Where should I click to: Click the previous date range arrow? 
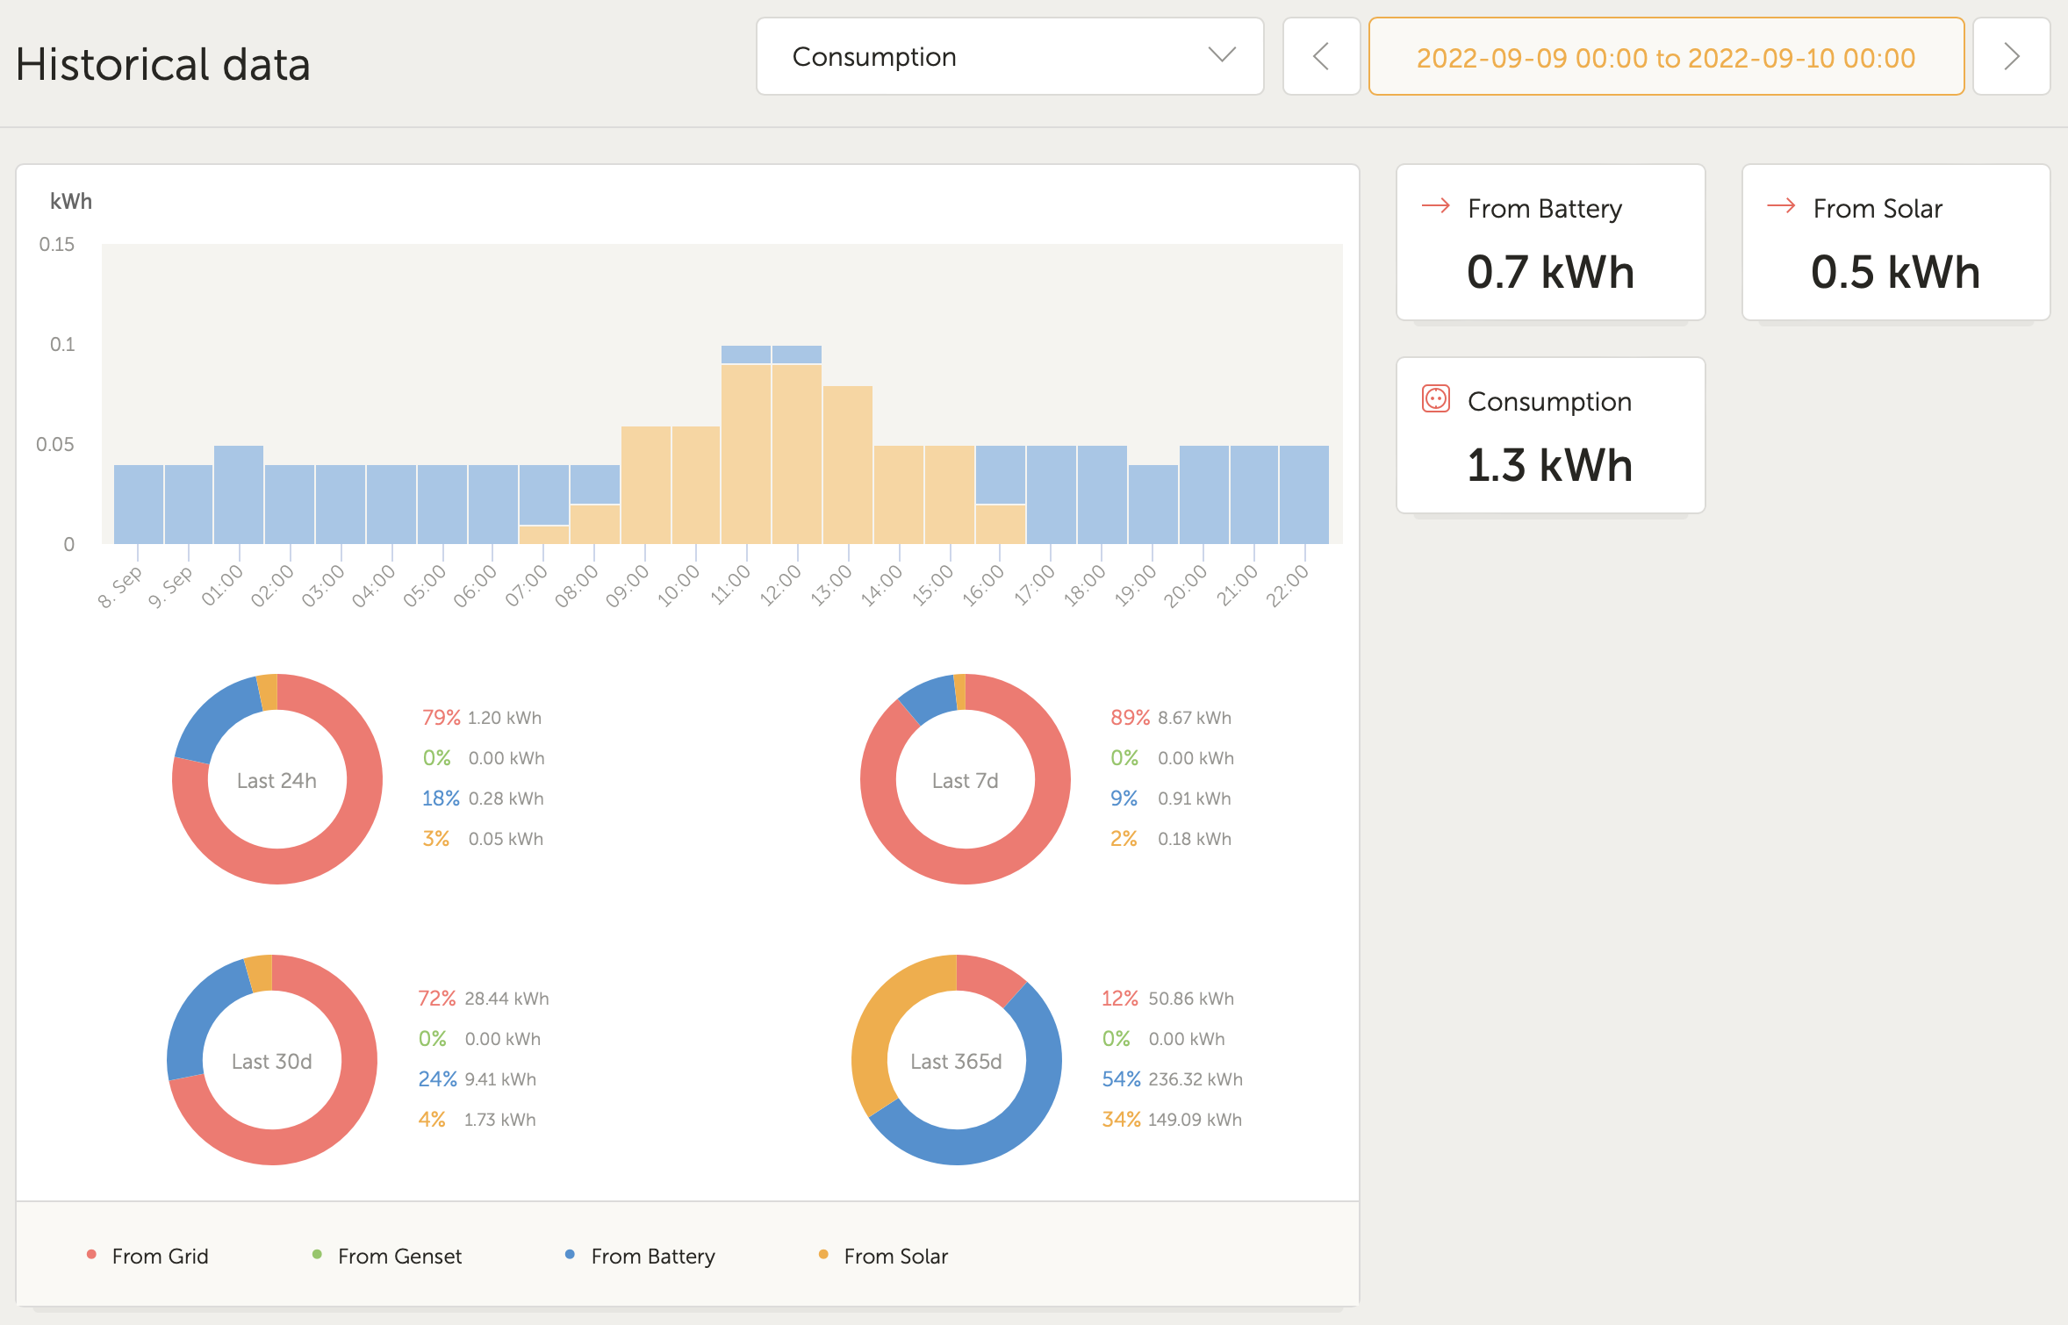click(1321, 57)
